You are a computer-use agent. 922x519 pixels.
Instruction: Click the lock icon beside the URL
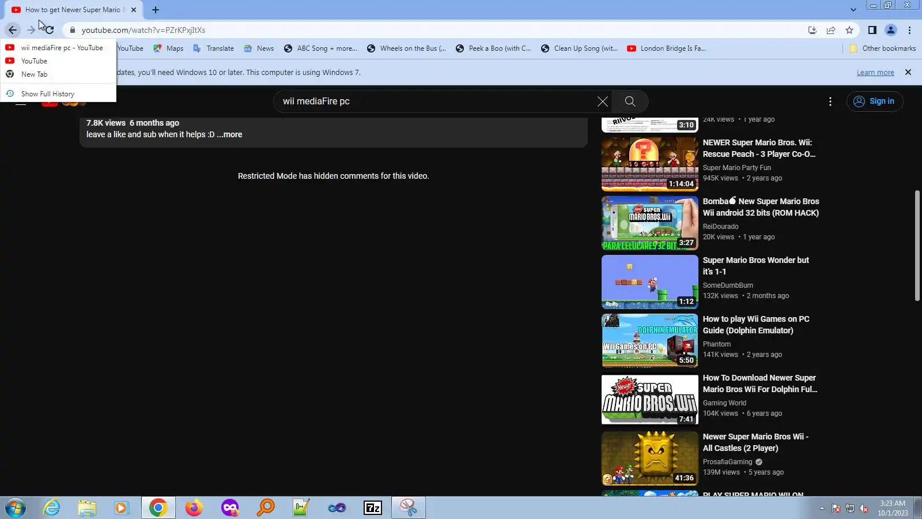[x=72, y=30]
